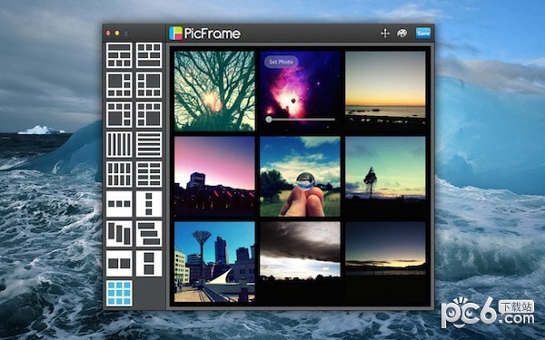Choose layout with large square at top-right
This screenshot has height=340, width=545.
149,85
